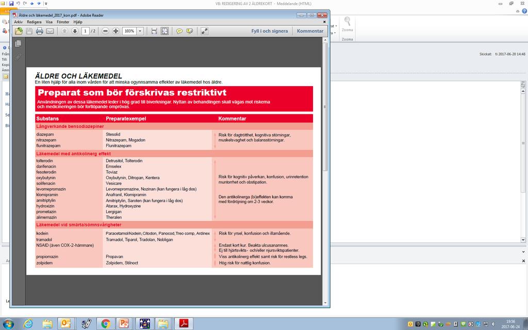Open the page thumbnails panel

(18, 43)
